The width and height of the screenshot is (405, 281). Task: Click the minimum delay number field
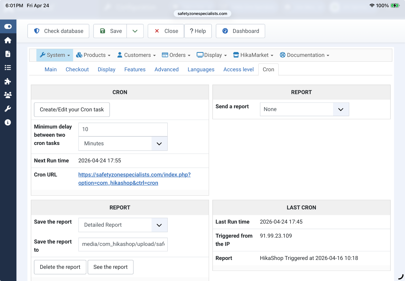(123, 129)
